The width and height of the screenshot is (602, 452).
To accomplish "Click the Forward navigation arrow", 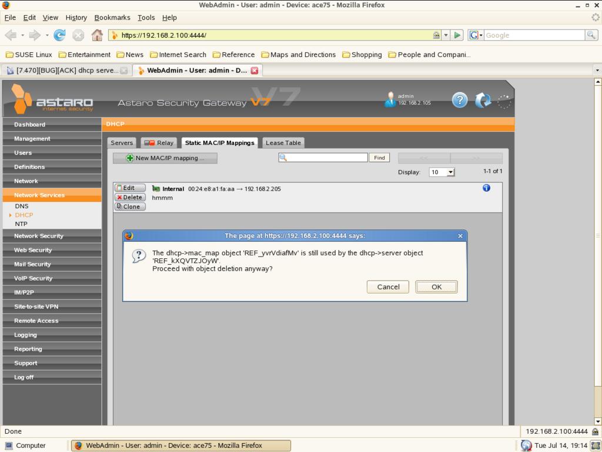I will pos(35,35).
